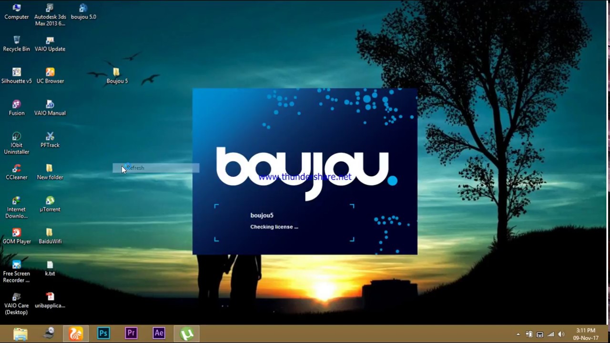Launch the boujou 5.0 desktop shortcut
Viewport: 610px width, 343px height.
coord(83,12)
